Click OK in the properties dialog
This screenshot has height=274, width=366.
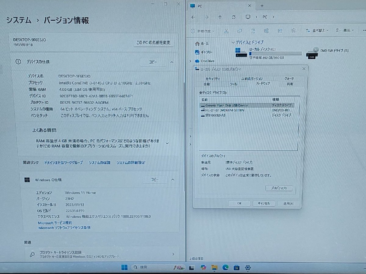tap(239, 203)
